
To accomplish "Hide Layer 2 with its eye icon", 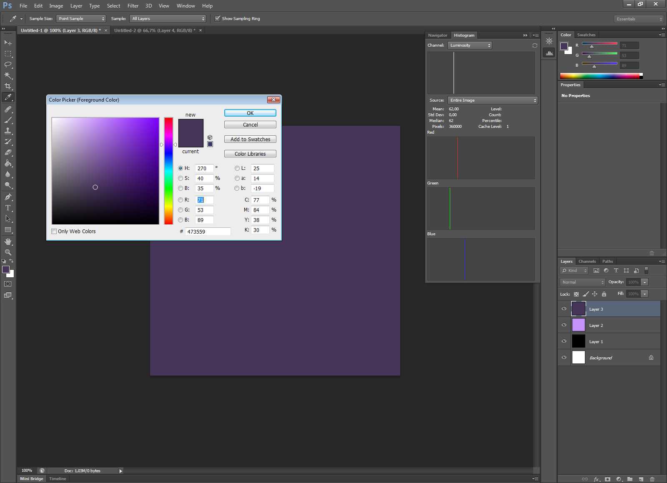I will pyautogui.click(x=564, y=325).
